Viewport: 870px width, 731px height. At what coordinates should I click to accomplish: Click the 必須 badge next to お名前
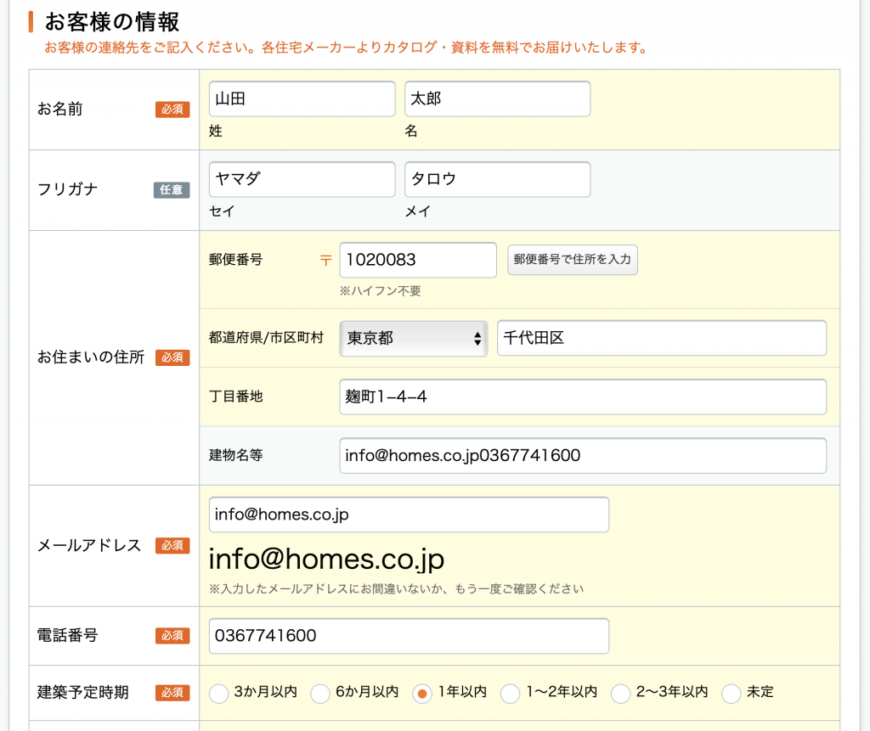pyautogui.click(x=172, y=110)
